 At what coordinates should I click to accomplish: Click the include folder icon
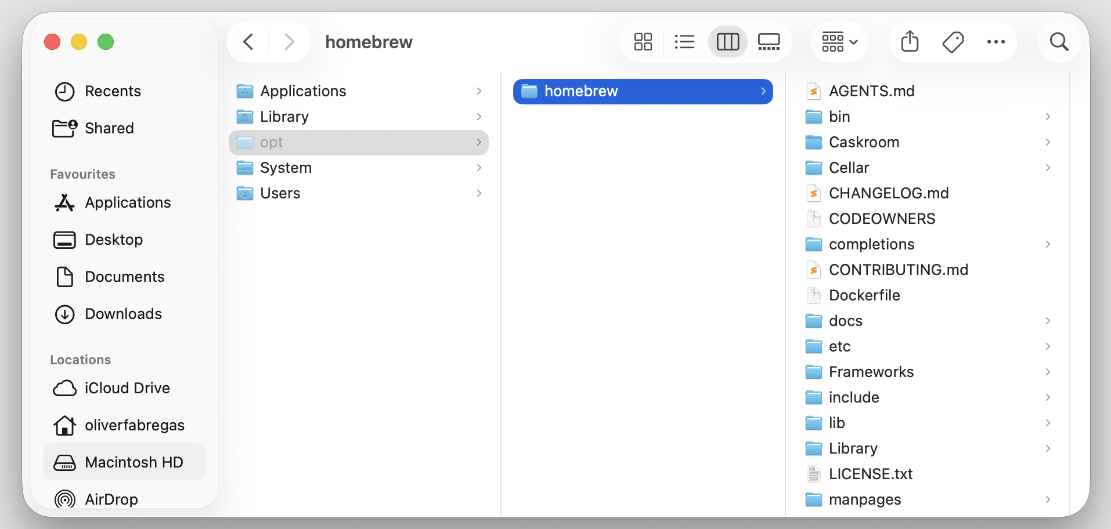[814, 397]
